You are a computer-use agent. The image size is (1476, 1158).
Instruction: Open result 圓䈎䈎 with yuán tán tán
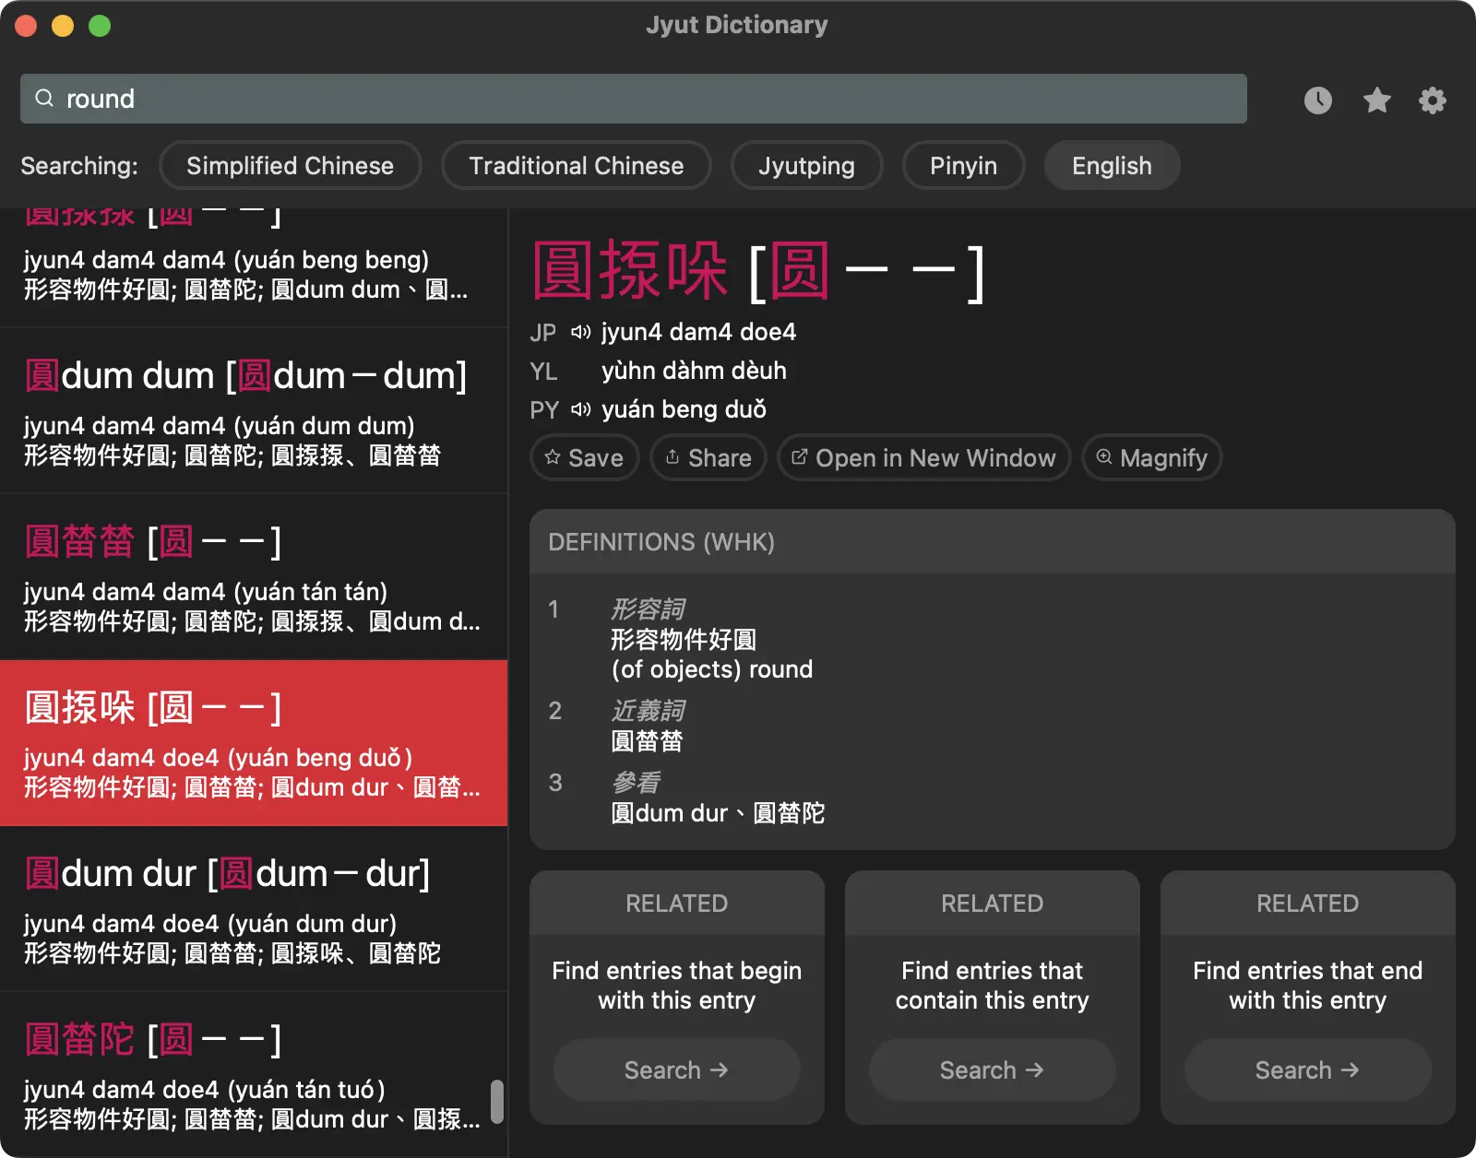254,577
